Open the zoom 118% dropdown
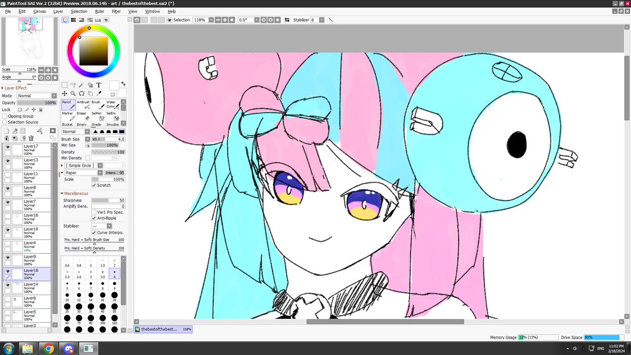This screenshot has width=631, height=355. 211,20
